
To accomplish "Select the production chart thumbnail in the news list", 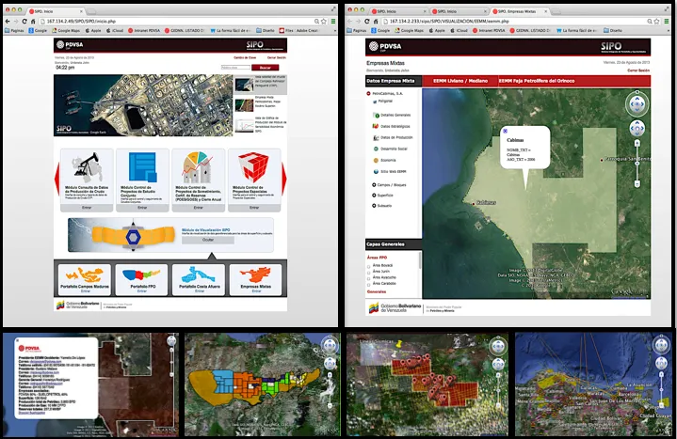I will pyautogui.click(x=244, y=125).
